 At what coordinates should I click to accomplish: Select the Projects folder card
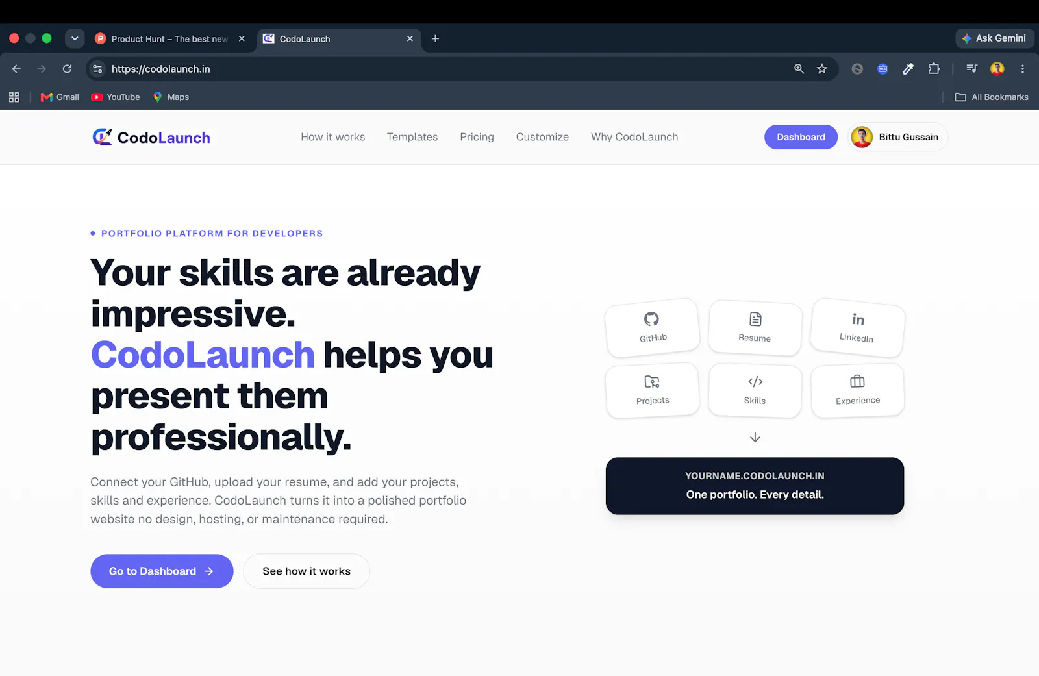tap(652, 390)
